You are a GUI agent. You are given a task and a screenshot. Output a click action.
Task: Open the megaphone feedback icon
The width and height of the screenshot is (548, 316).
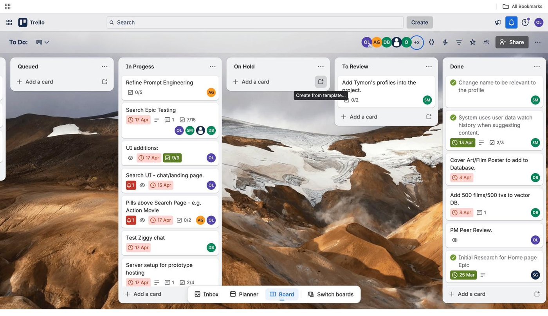click(x=498, y=22)
